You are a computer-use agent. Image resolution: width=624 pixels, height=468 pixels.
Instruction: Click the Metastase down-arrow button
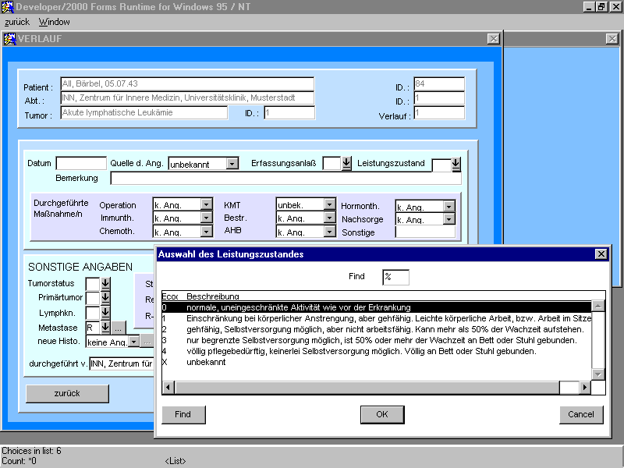pyautogui.click(x=106, y=328)
